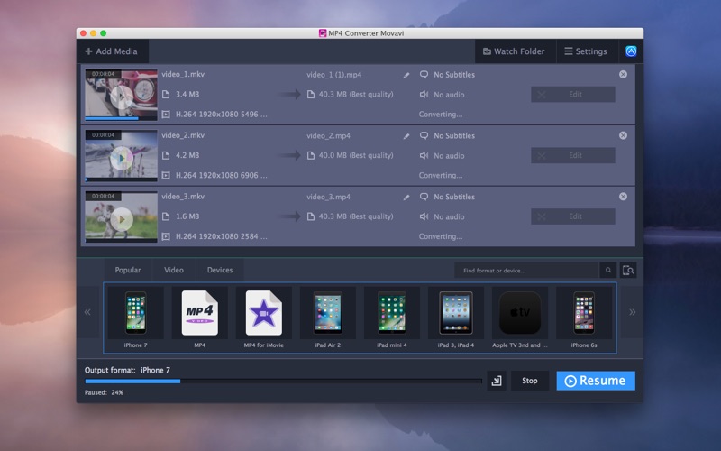721x451 pixels.
Task: Rename output video_3.mp4 with pencil icon
Action: (406, 197)
